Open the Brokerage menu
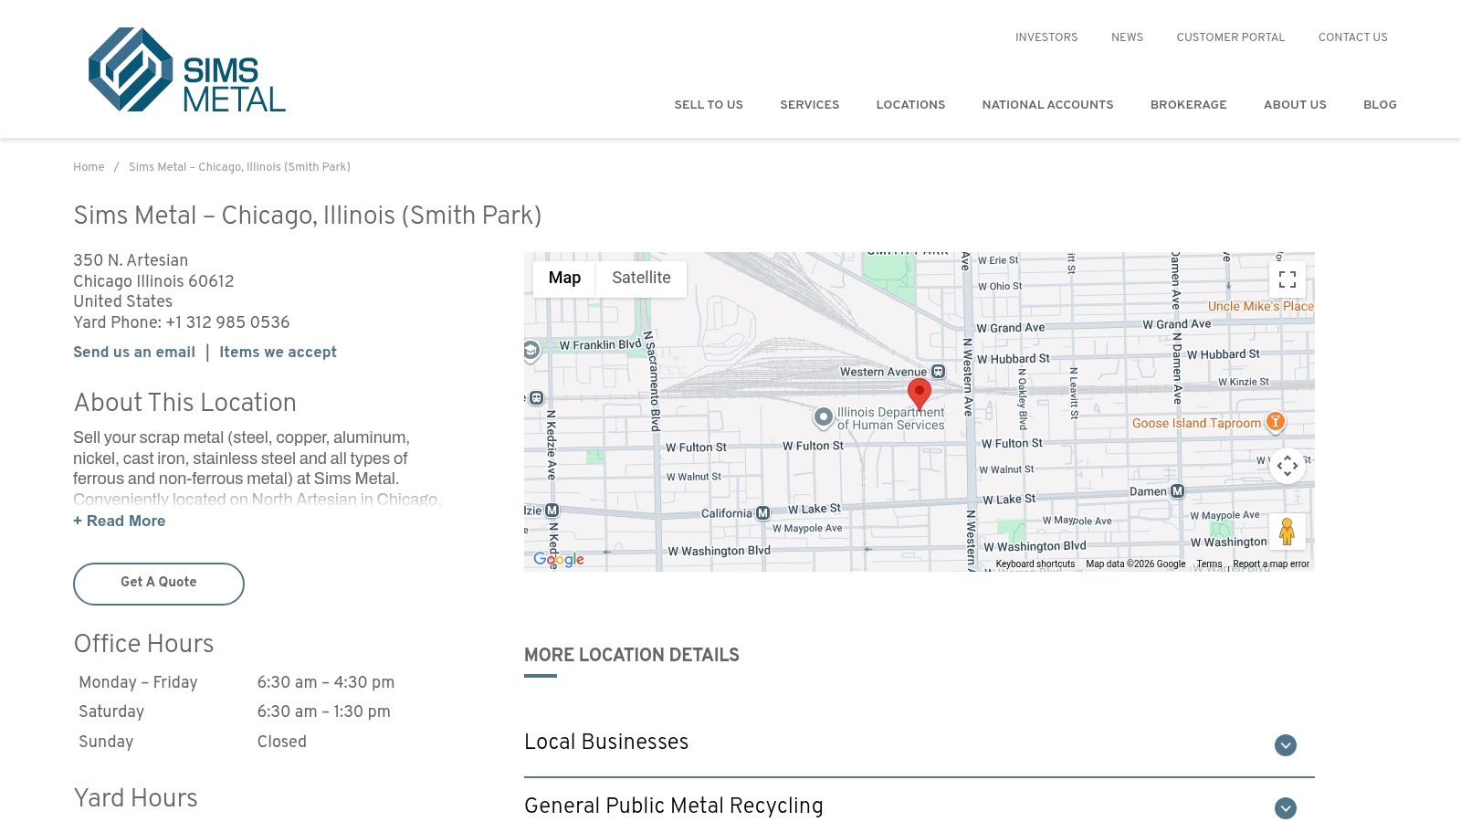 pos(1188,105)
